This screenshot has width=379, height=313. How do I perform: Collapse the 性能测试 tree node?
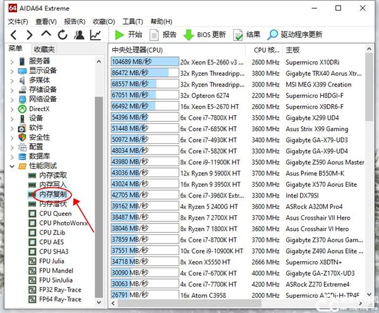point(12,166)
